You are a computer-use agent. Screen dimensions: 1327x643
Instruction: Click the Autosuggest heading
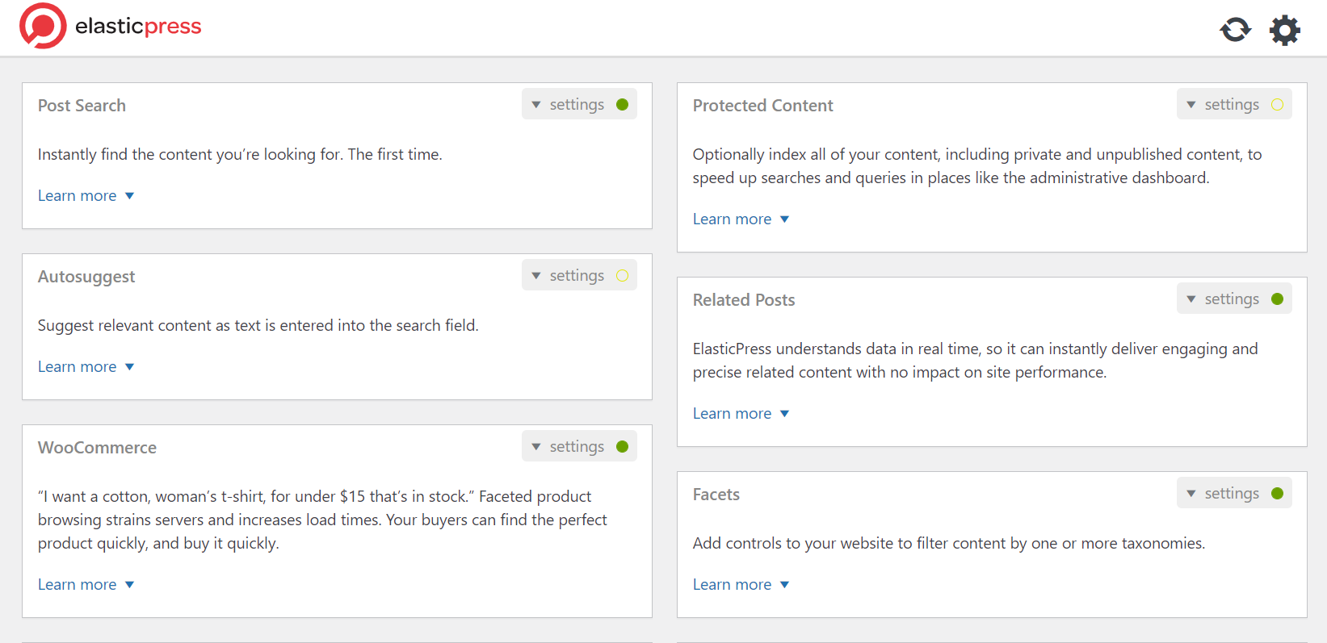tap(86, 277)
